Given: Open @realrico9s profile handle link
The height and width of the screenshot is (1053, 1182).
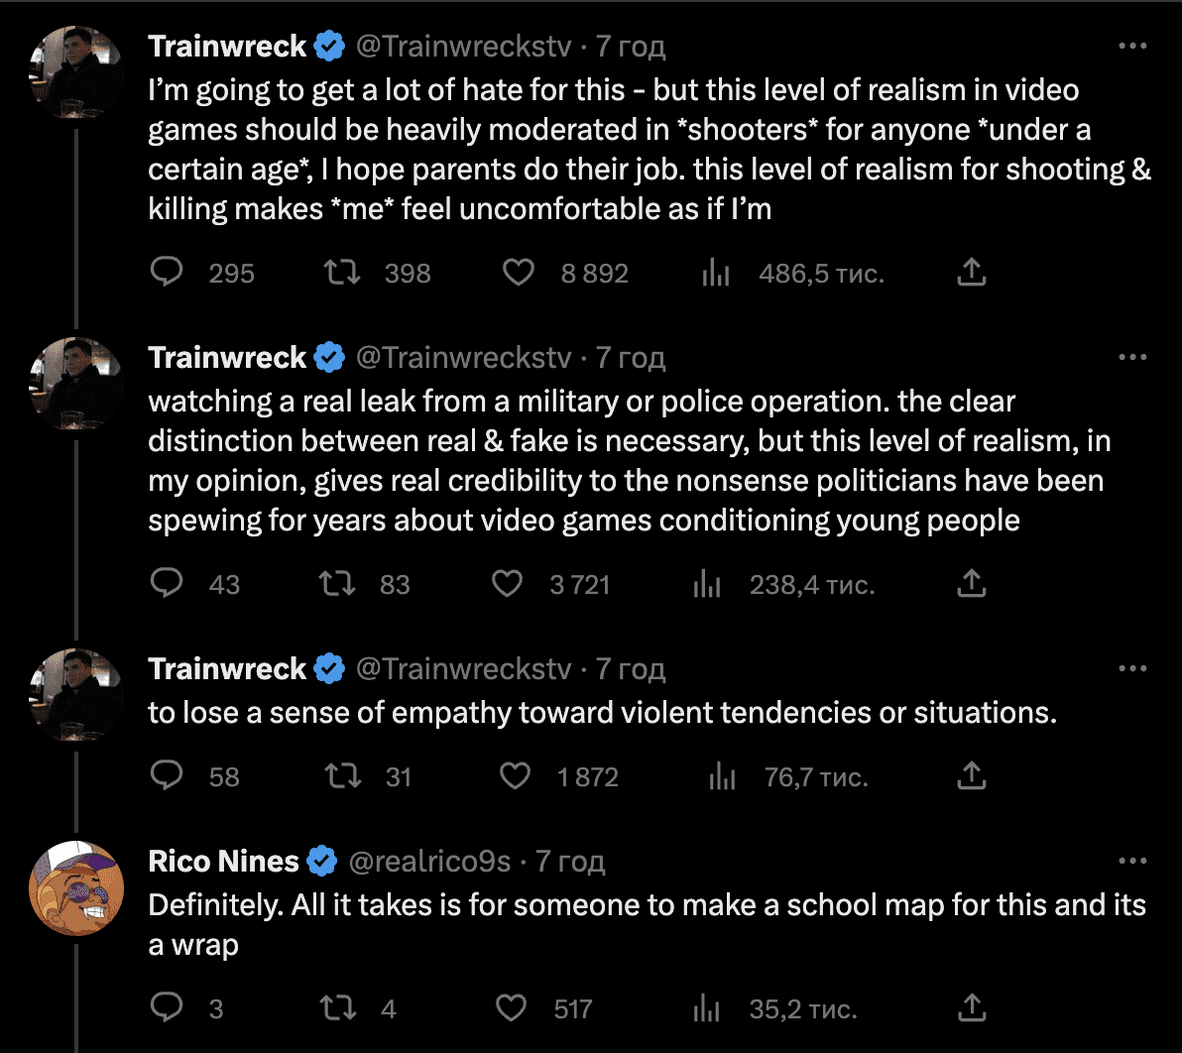Looking at the screenshot, I should click(x=429, y=861).
